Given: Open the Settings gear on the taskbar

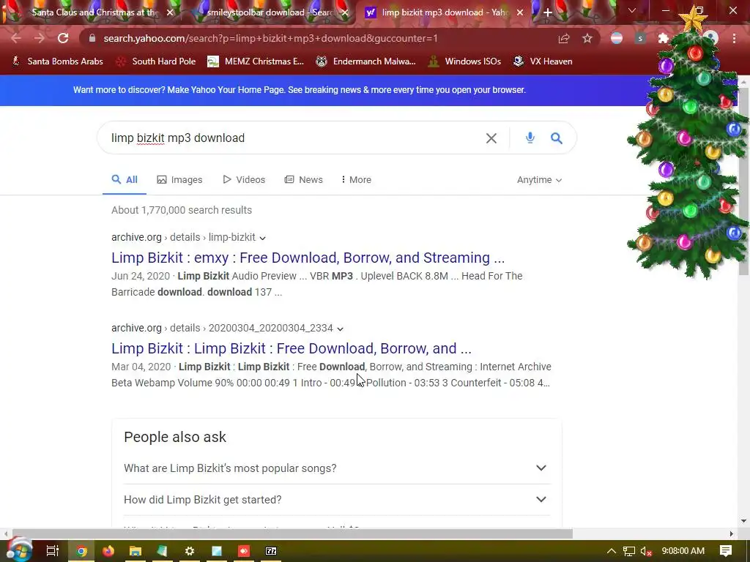Looking at the screenshot, I should 190,551.
